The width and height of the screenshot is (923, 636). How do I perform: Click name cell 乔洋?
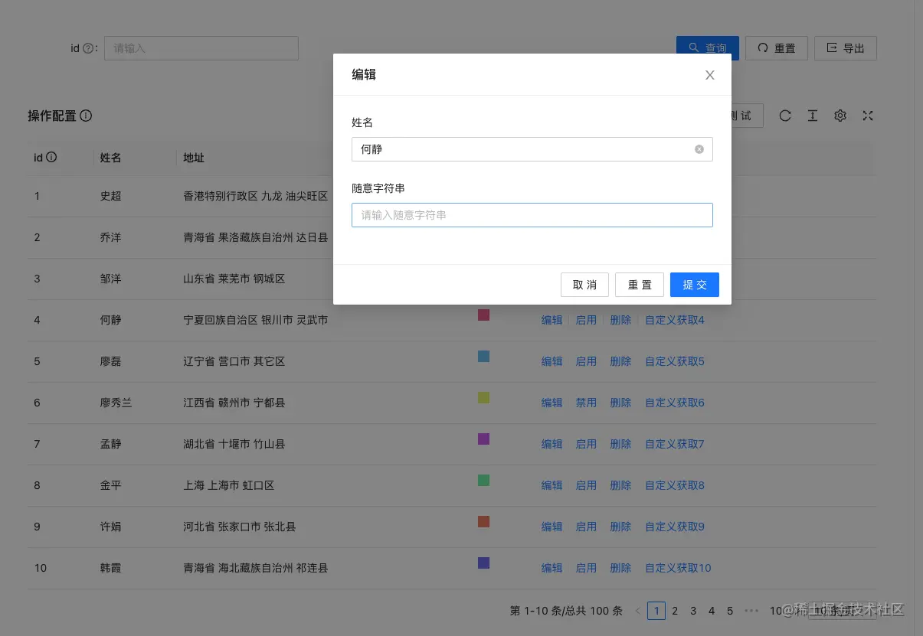tap(111, 237)
